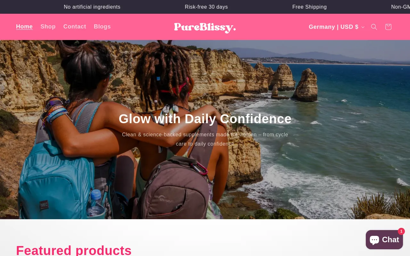Launch the Shopify Chat button
This screenshot has height=256, width=410.
[384, 240]
